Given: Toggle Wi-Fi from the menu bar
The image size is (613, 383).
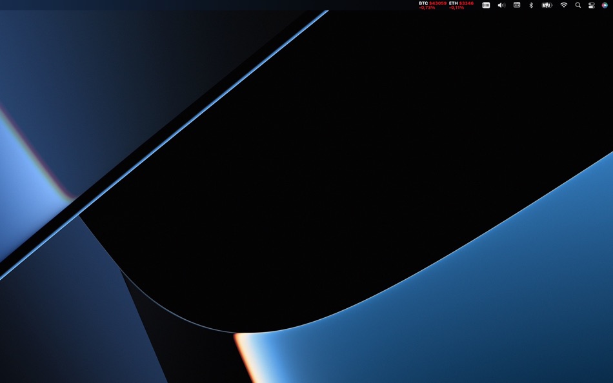Looking at the screenshot, I should [x=563, y=5].
